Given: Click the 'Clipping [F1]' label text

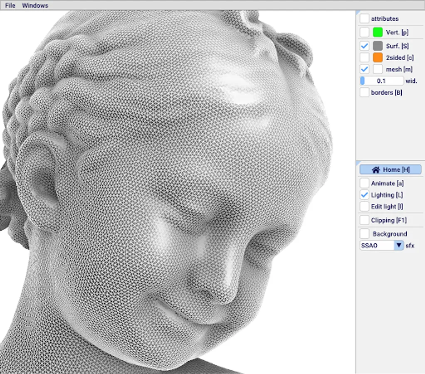Looking at the screenshot, I should point(389,220).
